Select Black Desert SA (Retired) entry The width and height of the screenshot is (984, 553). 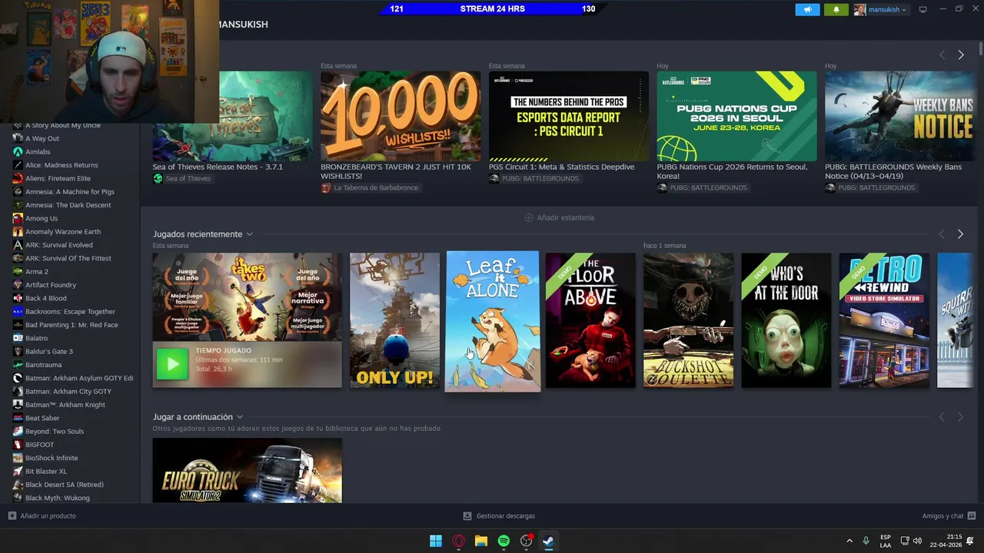tap(65, 485)
